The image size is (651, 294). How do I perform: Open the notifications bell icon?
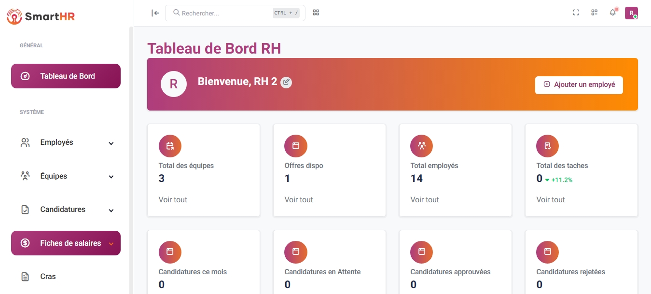612,12
